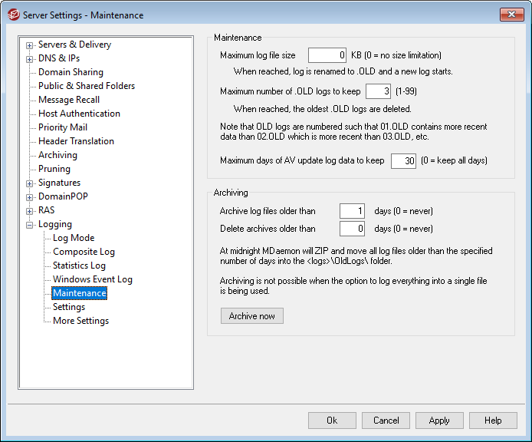
Task: Expand the Signatures tree node
Action: 30,183
